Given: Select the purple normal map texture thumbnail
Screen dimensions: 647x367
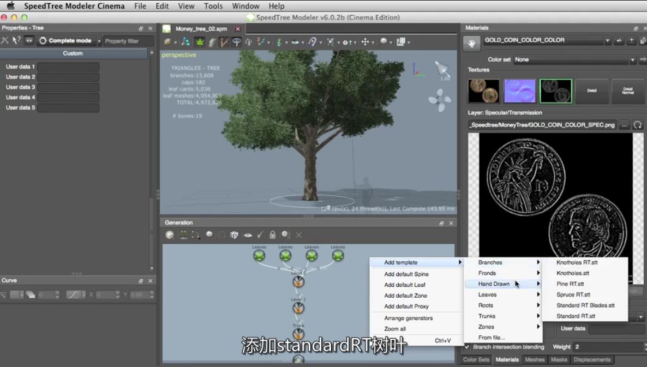Looking at the screenshot, I should point(519,91).
